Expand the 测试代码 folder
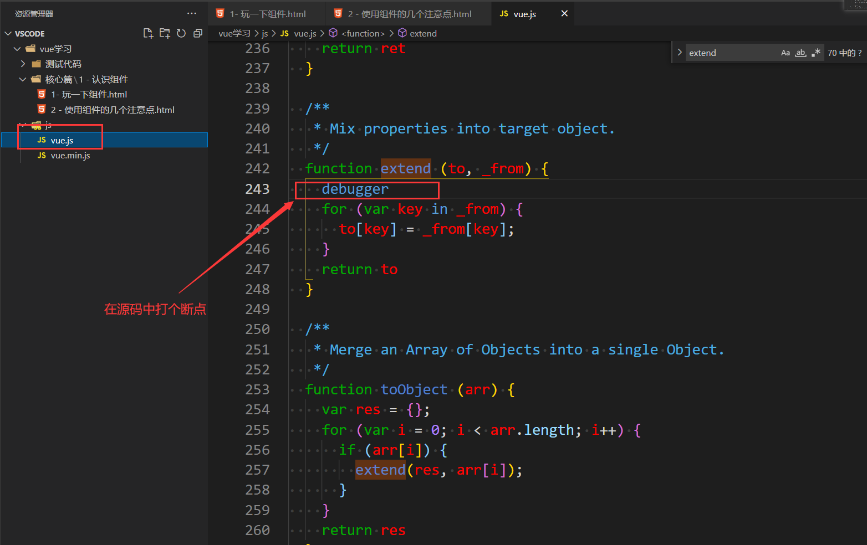Viewport: 867px width, 545px height. (23, 64)
